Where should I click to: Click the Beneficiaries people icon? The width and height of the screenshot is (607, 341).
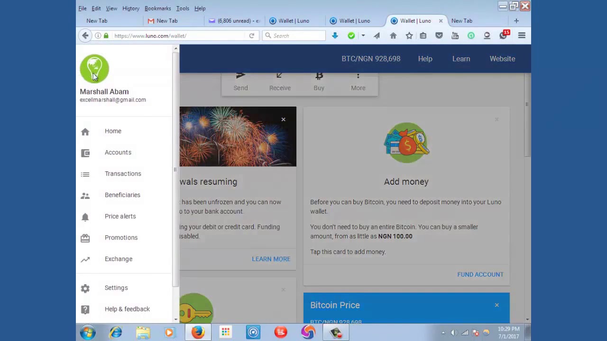pyautogui.click(x=85, y=196)
